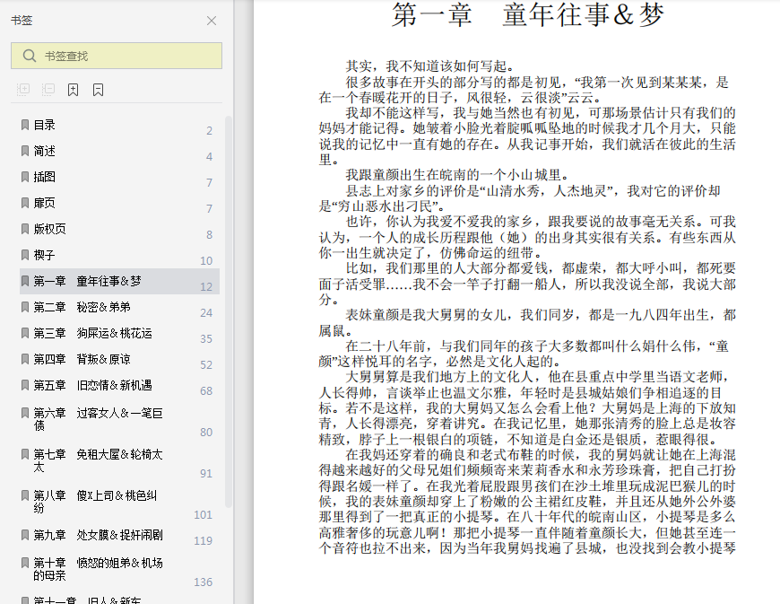The image size is (780, 604).
Task: Click the bookmark icon beside 楔子
Action: click(25, 255)
